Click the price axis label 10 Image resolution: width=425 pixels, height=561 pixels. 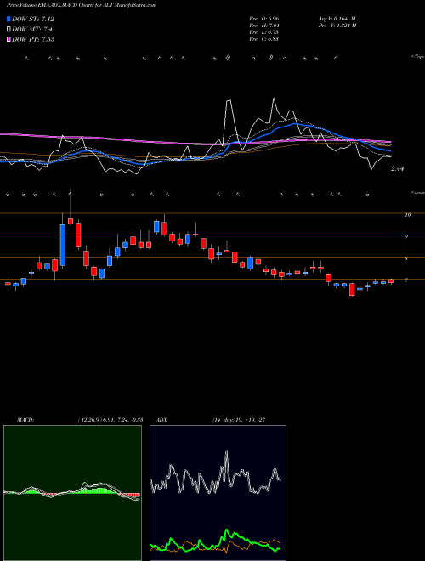point(407,215)
